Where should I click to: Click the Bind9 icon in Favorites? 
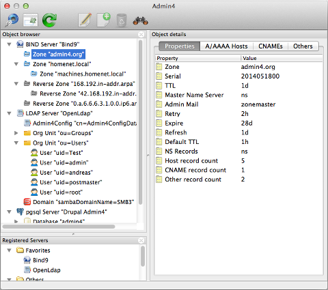[27, 260]
